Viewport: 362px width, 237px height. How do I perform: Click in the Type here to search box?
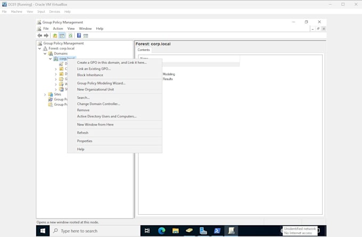pos(95,231)
